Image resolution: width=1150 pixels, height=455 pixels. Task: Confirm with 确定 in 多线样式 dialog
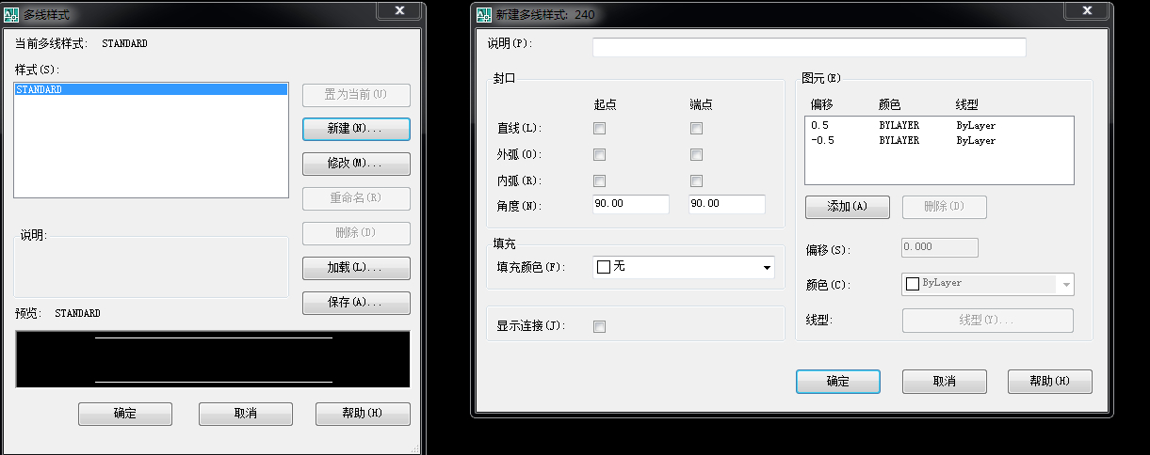point(125,414)
